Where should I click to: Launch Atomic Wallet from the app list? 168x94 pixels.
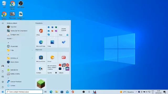click(13, 62)
